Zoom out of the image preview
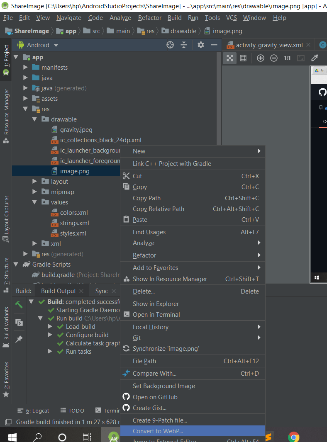Screen dimensions: 327x442 [273, 58]
